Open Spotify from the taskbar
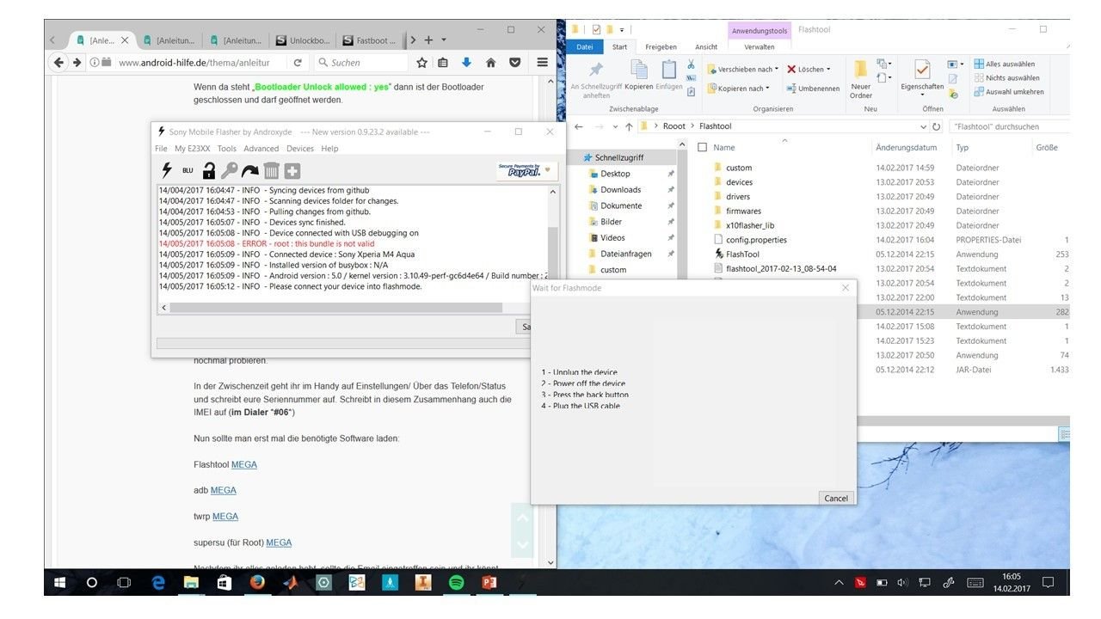The height and width of the screenshot is (619, 1101). 457,583
